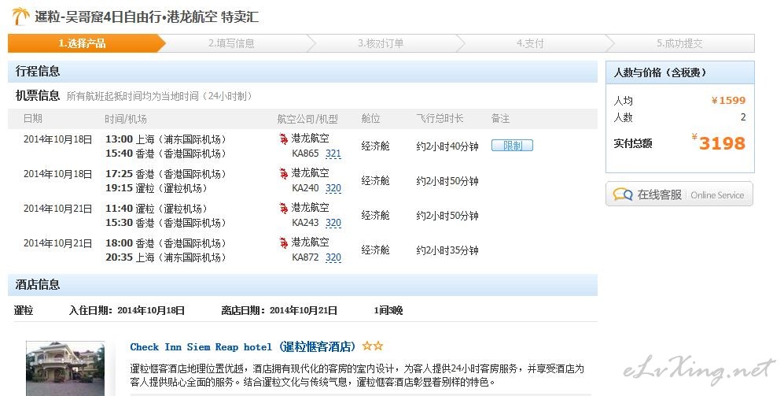
Task: Click Dragonair logo for flight KA243
Action: click(284, 208)
